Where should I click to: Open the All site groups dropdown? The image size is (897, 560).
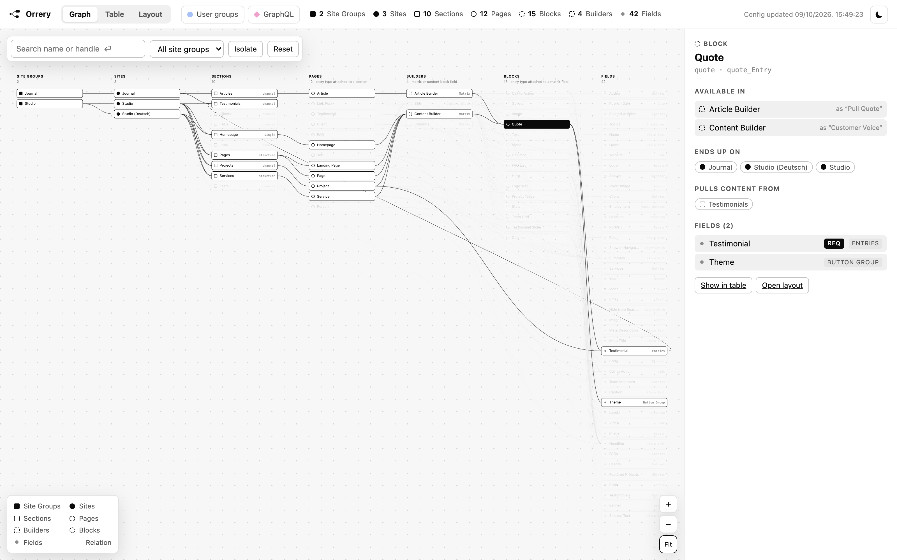pos(186,49)
